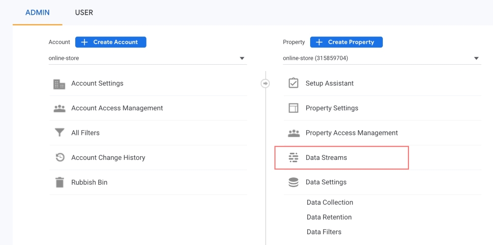Click the All Filters funnel icon
The image size is (493, 245).
[x=59, y=133]
